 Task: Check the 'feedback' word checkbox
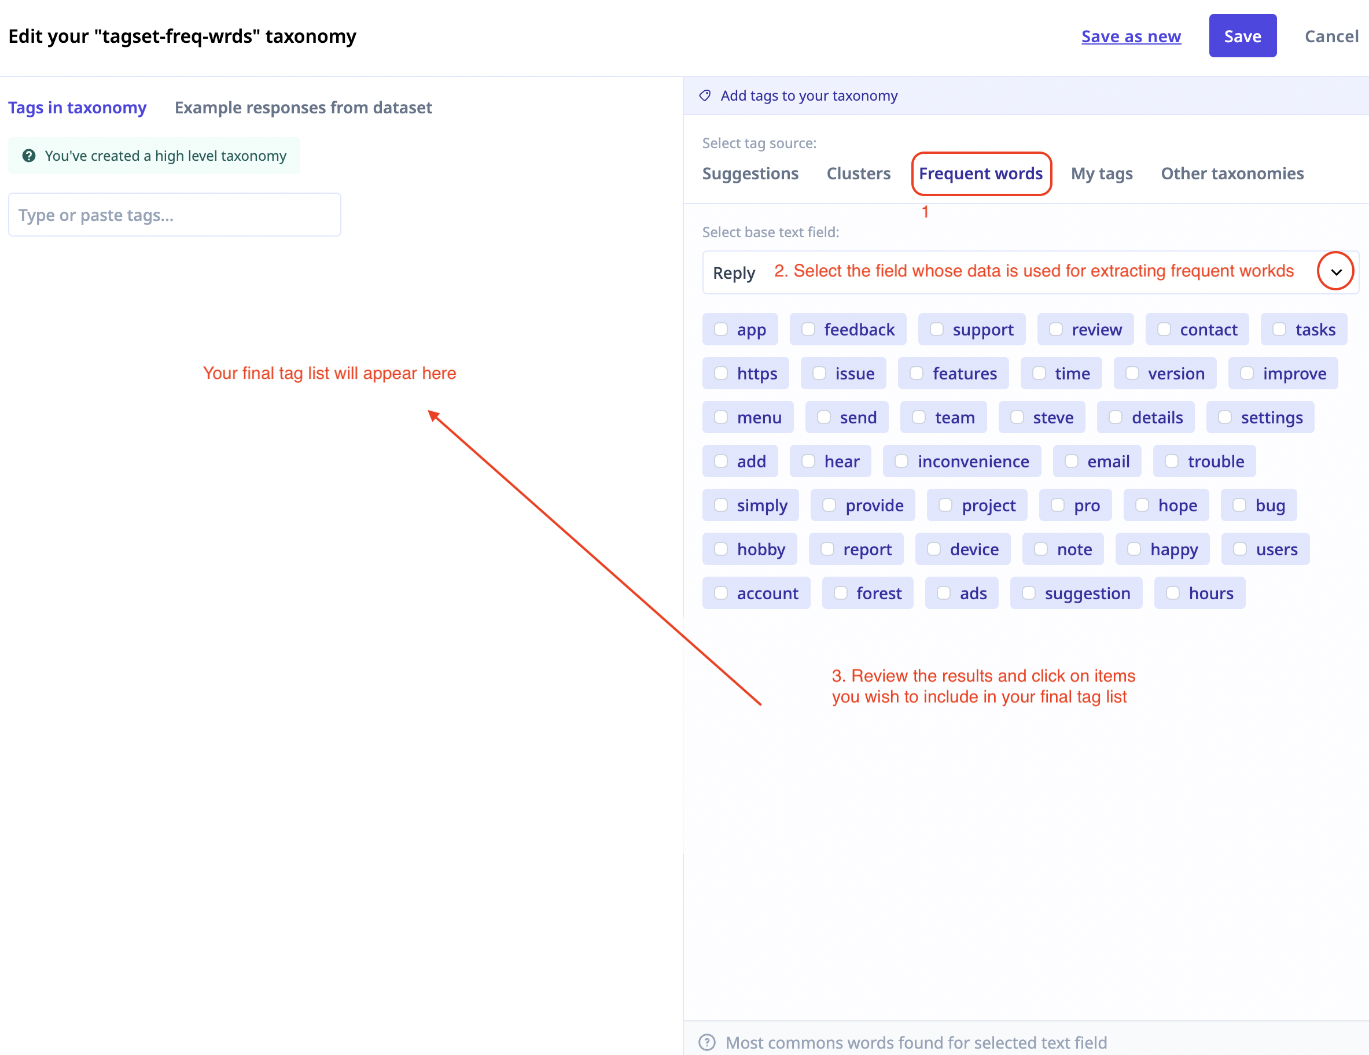tap(808, 330)
